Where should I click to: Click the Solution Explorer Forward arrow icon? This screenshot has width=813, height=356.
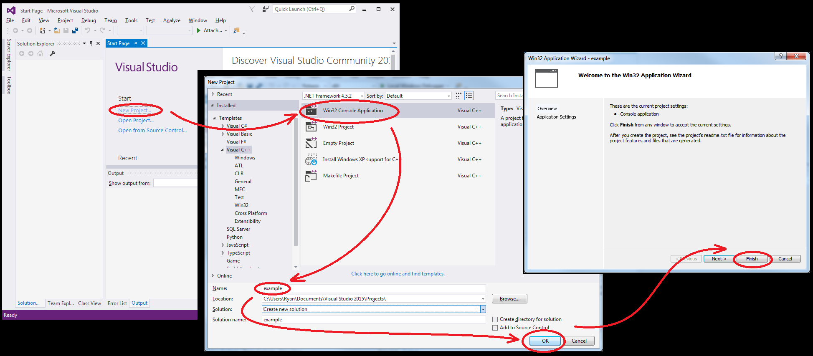tap(31, 53)
